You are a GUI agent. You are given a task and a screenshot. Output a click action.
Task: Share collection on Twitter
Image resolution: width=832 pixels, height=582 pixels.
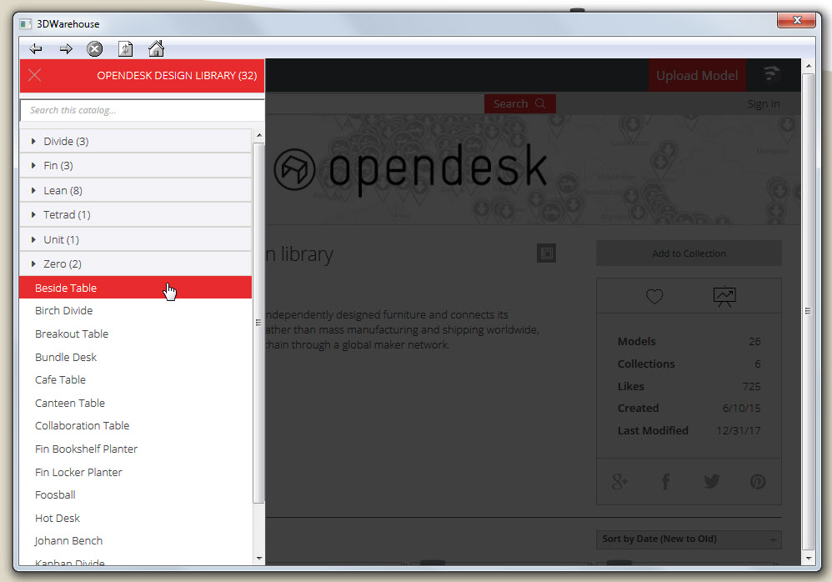click(x=712, y=482)
